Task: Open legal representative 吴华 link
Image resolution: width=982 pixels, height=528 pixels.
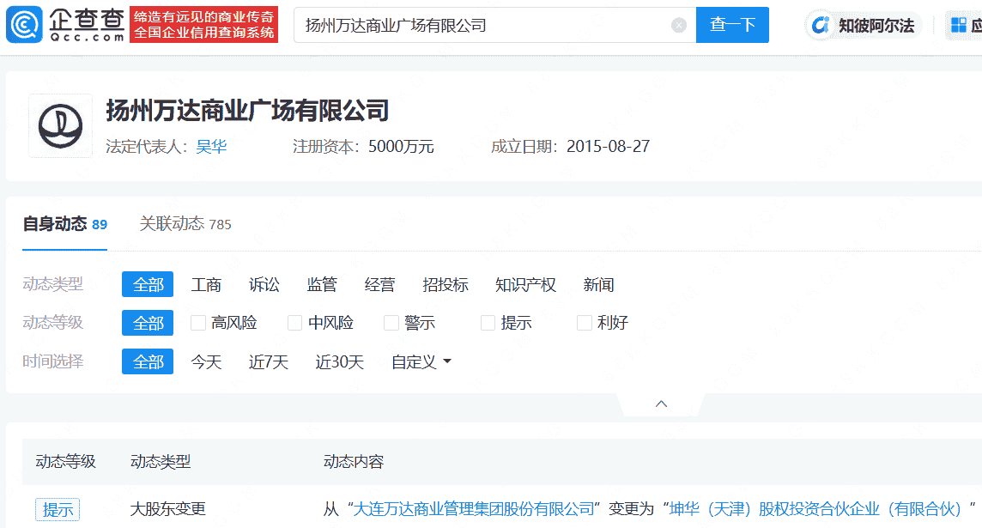Action: point(211,147)
